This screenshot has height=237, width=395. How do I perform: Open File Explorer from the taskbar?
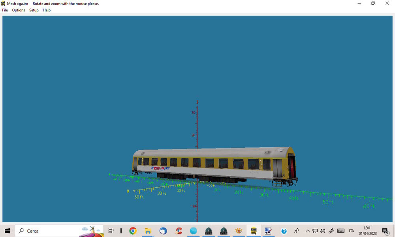pyautogui.click(x=148, y=231)
